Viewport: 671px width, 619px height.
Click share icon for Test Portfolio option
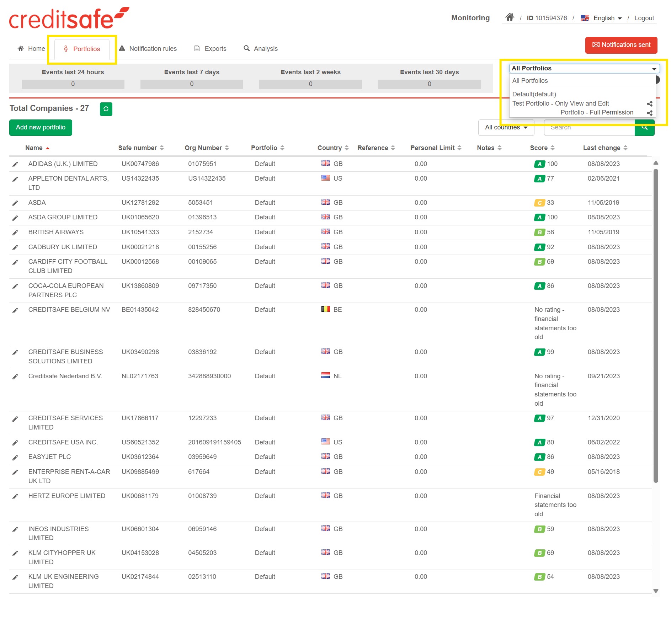point(649,104)
